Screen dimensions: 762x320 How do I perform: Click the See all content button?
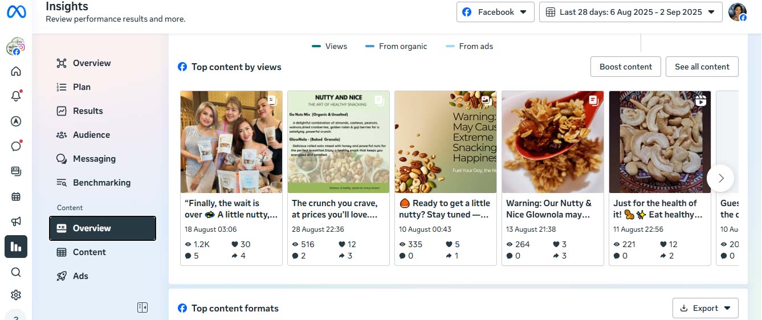click(702, 67)
